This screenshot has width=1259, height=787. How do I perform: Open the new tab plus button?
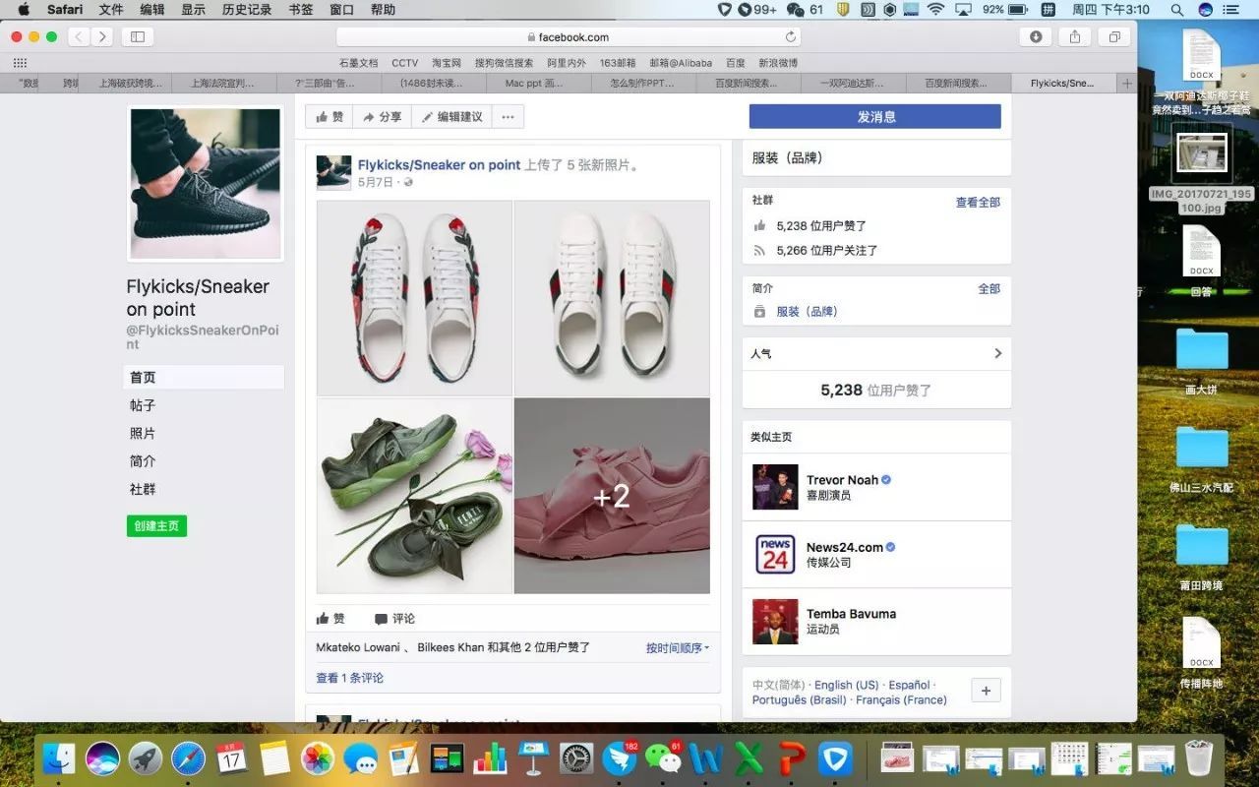[1126, 84]
